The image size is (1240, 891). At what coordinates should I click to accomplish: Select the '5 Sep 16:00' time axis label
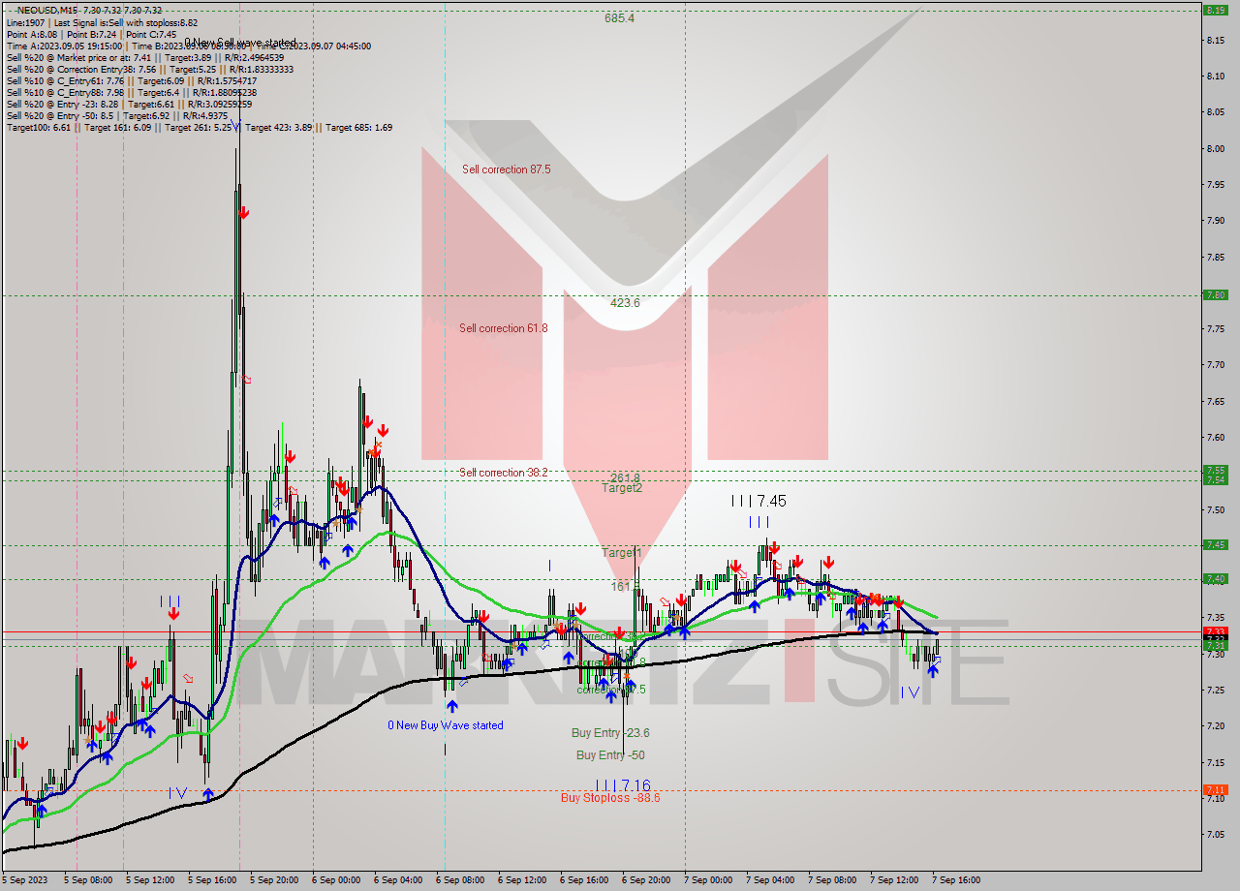(x=214, y=880)
